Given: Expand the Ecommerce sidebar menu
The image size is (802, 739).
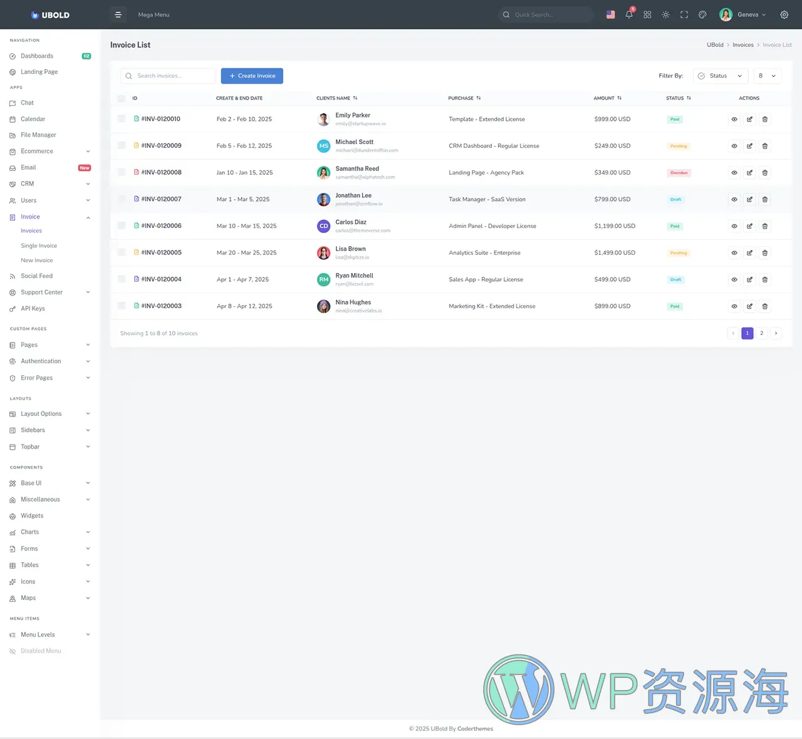Looking at the screenshot, I should [x=38, y=151].
